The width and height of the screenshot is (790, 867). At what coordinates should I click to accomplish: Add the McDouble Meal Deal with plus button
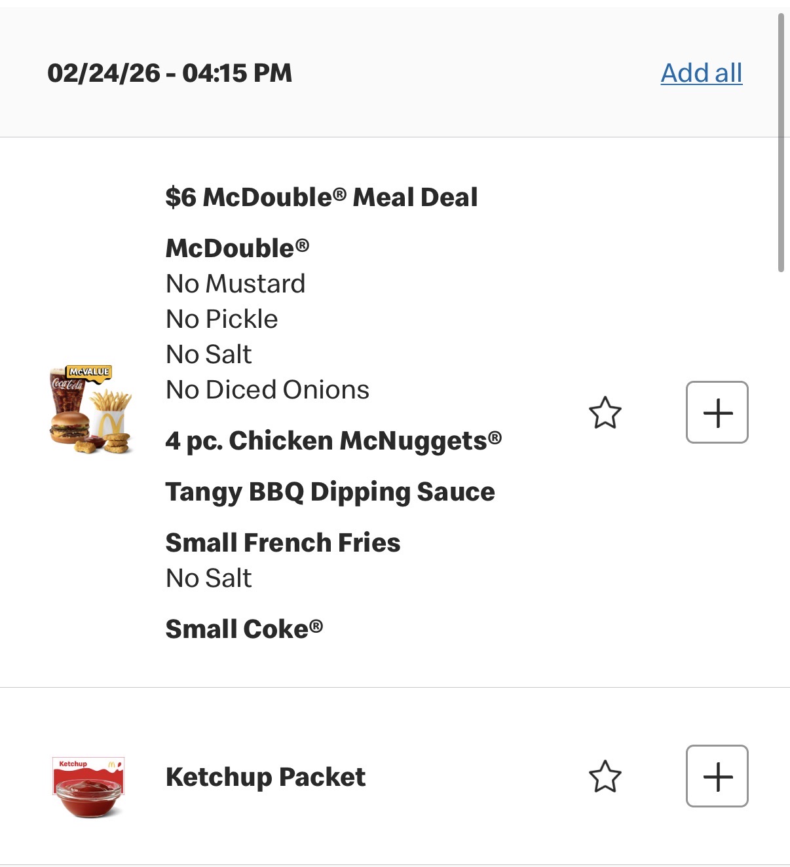tap(717, 412)
